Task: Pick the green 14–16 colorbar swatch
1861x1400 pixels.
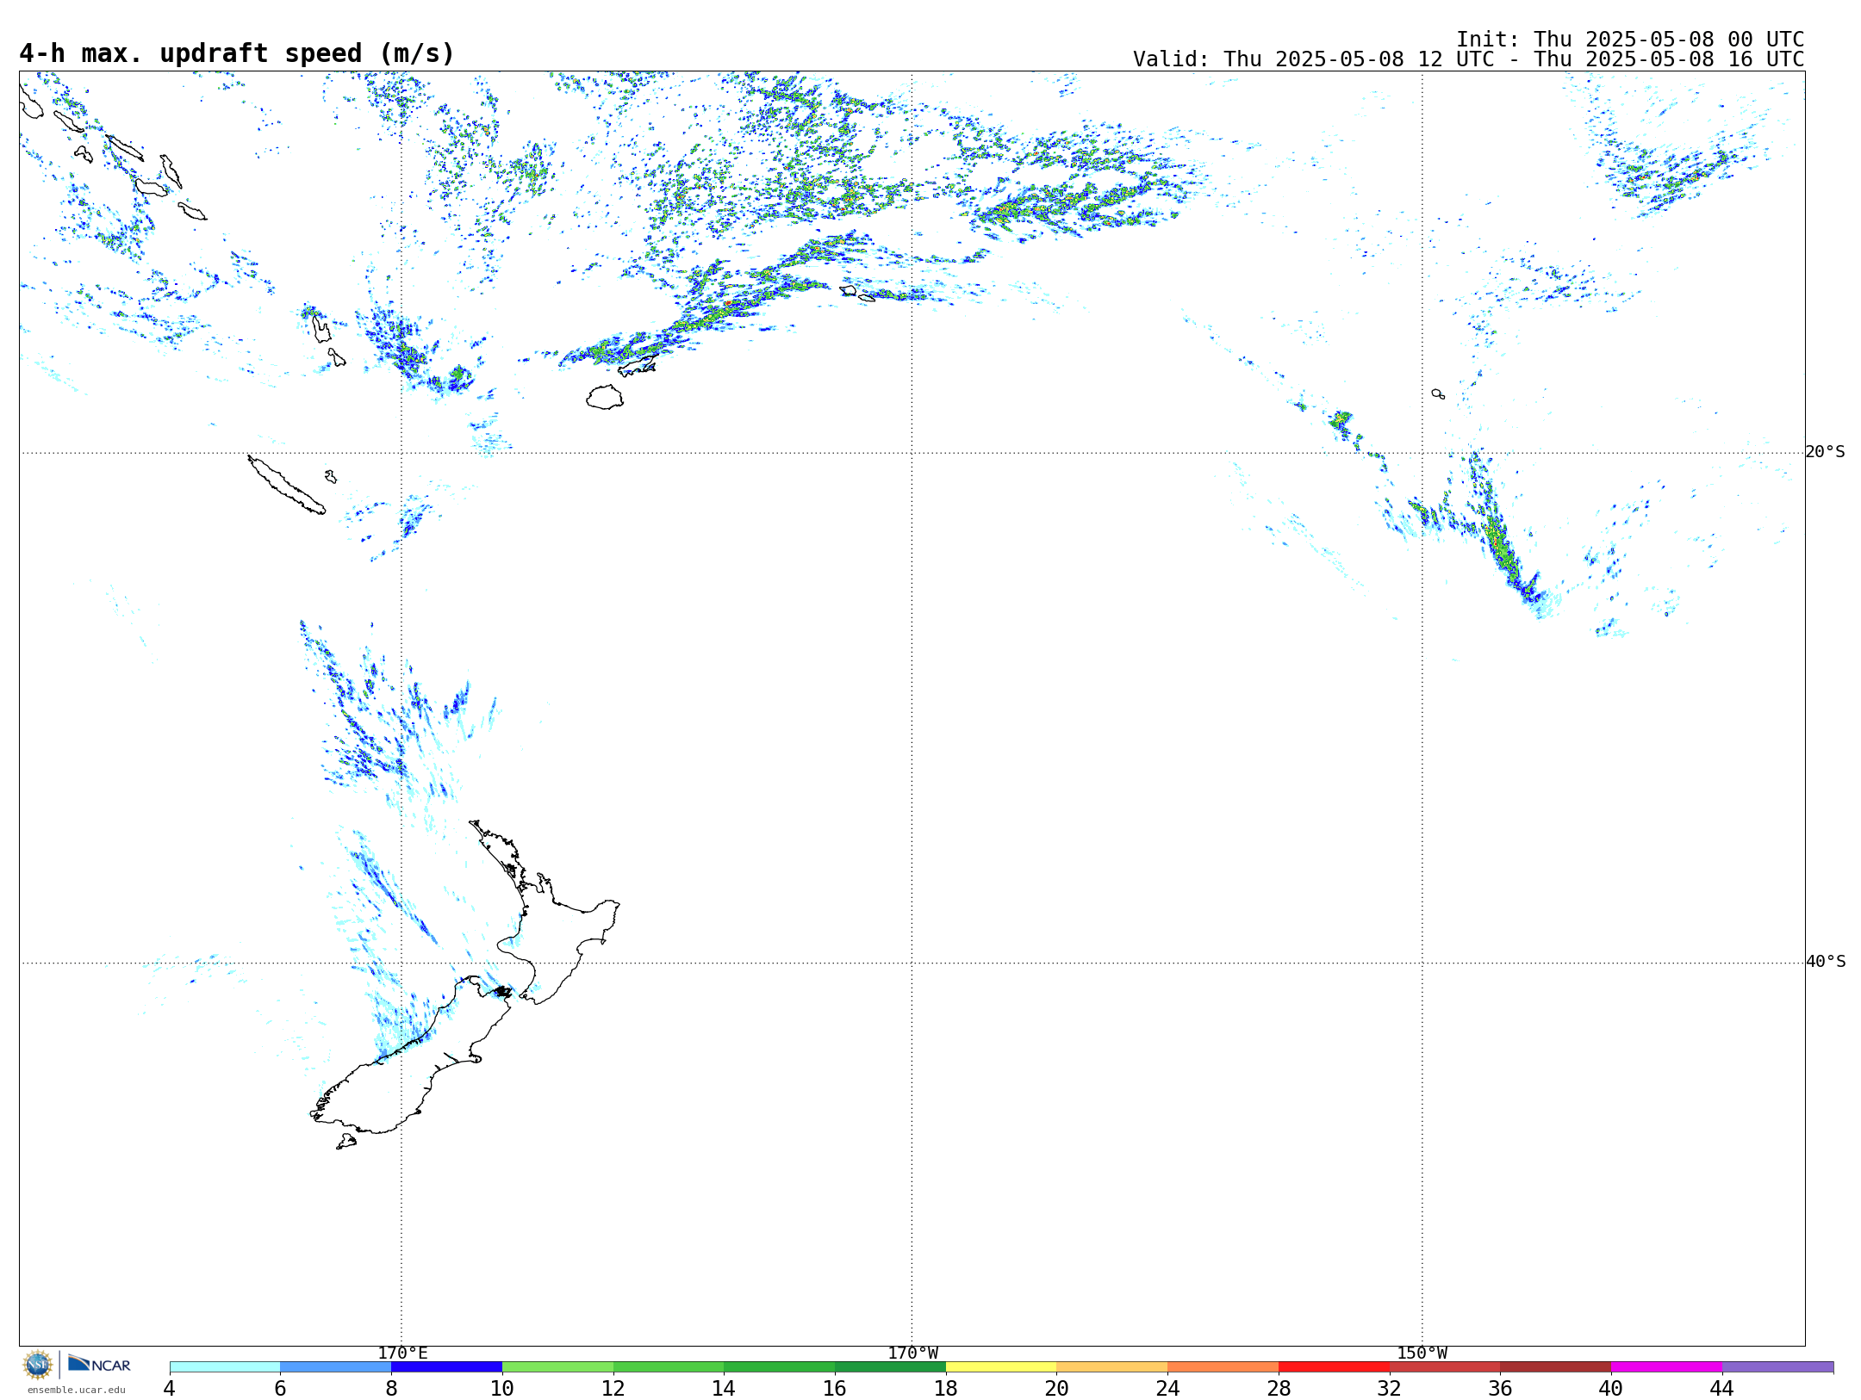Action: coord(780,1367)
